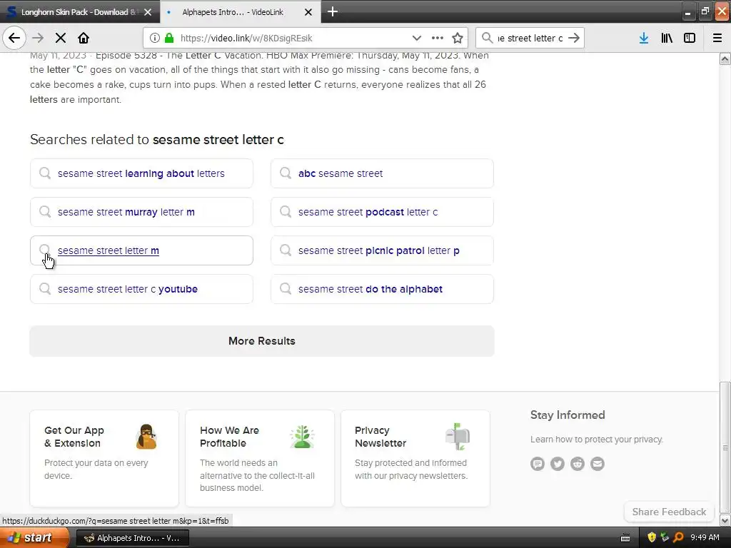
Task: Open 'sesame street letter c youtube' search
Action: 142,289
